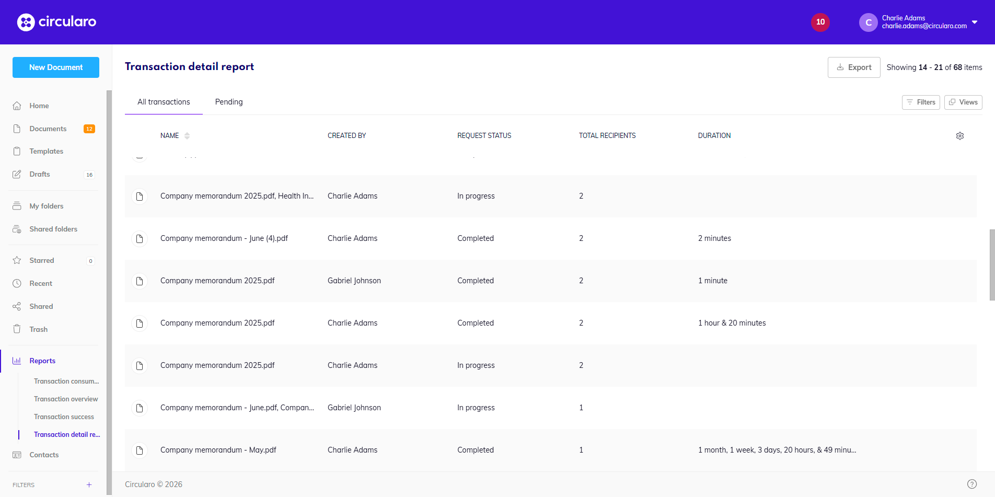995x497 pixels.
Task: Select the Trash icon
Action: tap(17, 329)
